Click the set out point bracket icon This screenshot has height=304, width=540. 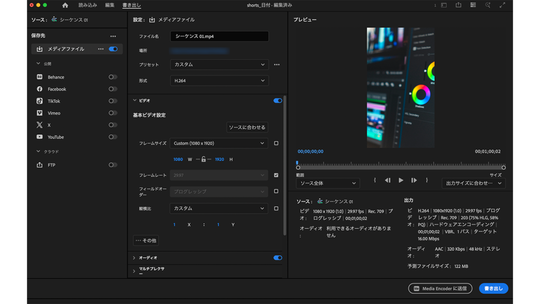coord(427,180)
